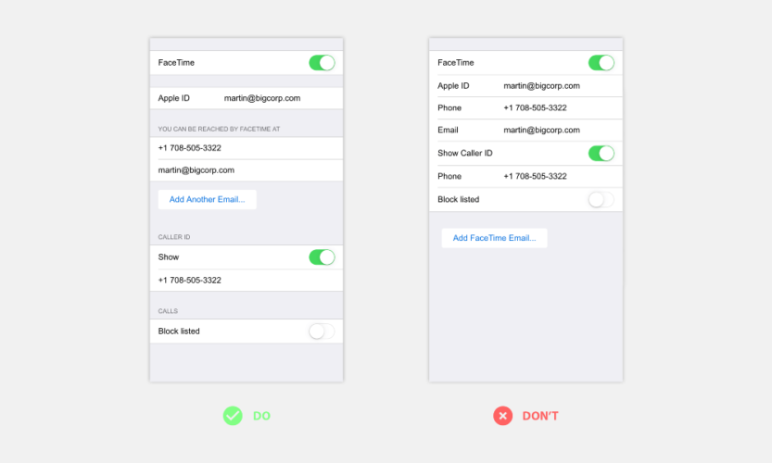
Task: Toggle FaceTime switch in right DON'T panel
Action: pyautogui.click(x=601, y=63)
